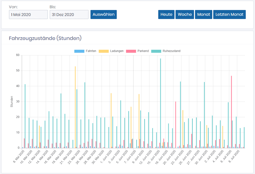Image resolution: width=255 pixels, height=174 pixels.
Task: Select the red Parkend bar at 20. Juni 2020
Action: coord(176,125)
